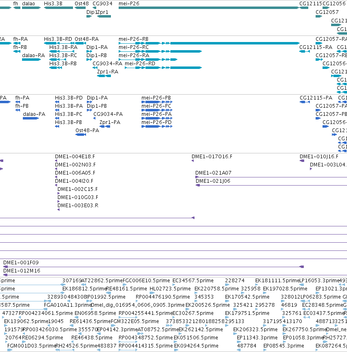Click the CG9034 gene label
347x352 pixels.
click(x=102, y=4)
